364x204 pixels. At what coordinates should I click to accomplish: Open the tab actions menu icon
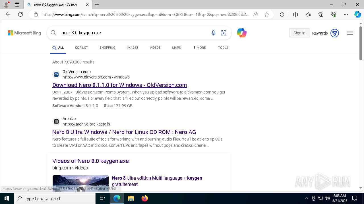pyautogui.click(x=17, y=5)
